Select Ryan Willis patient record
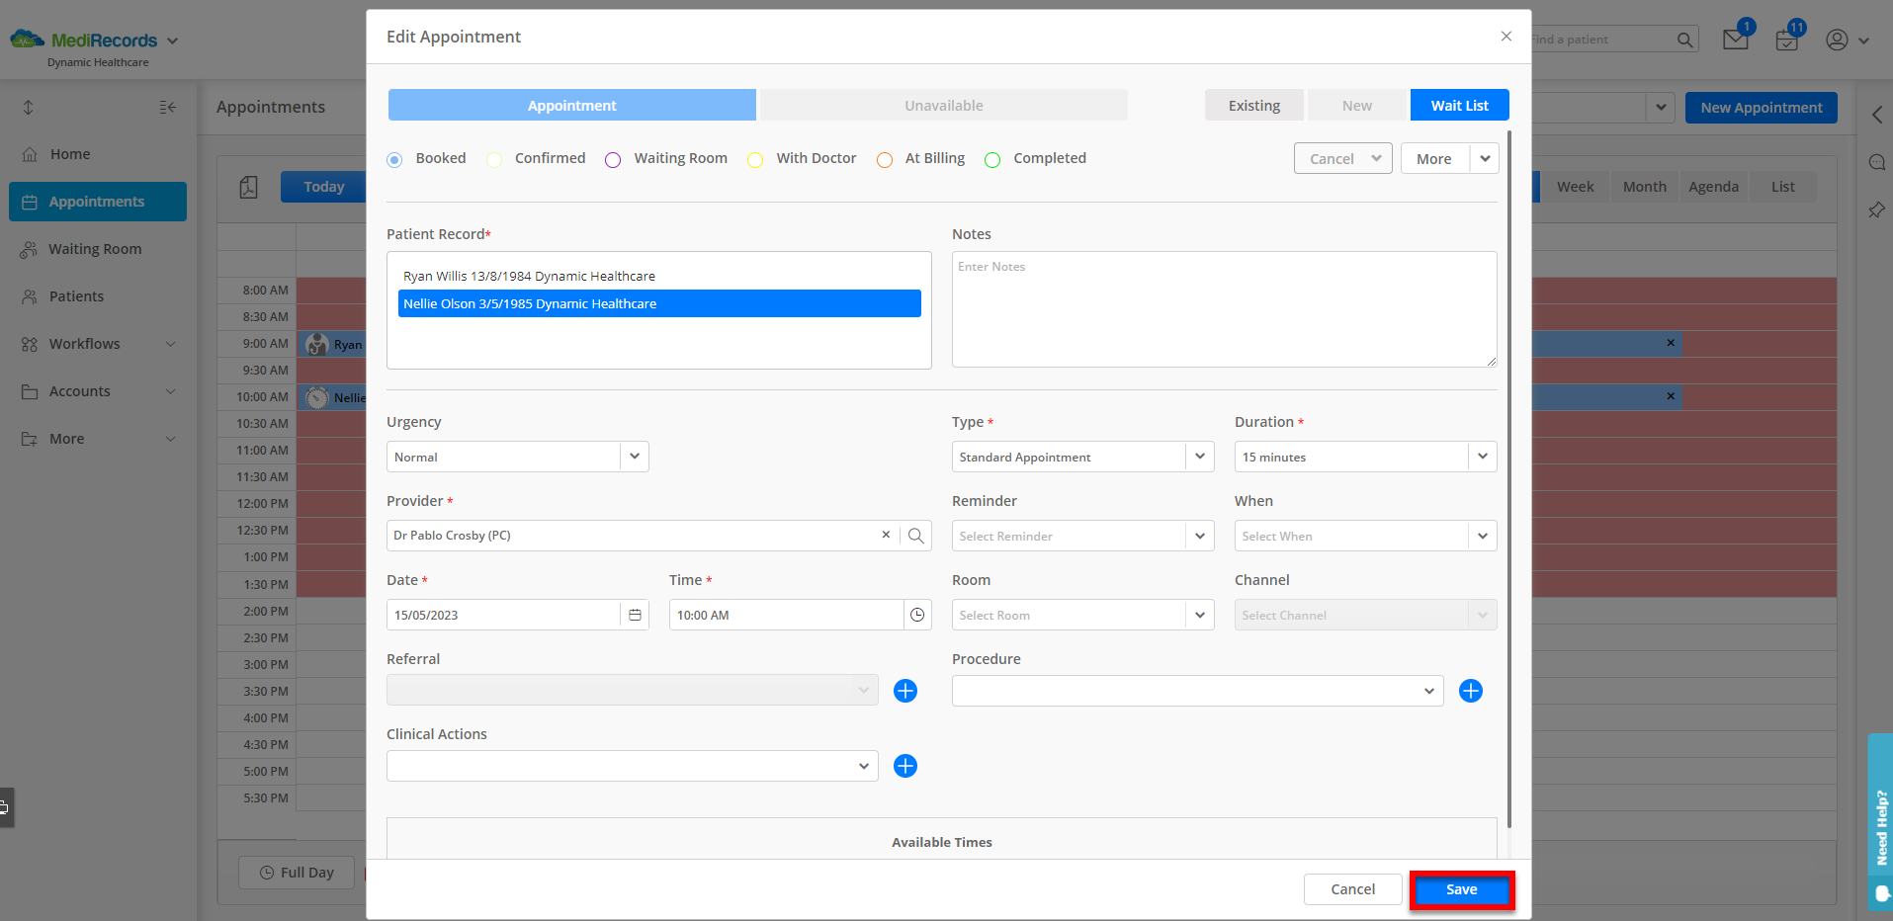This screenshot has width=1893, height=921. 659,276
